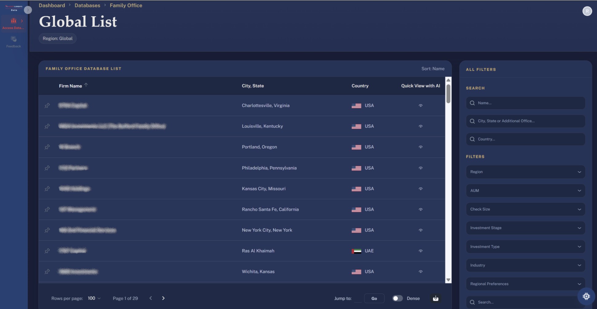This screenshot has height=309, width=597.
Task: Pin the Charlottesville, Virginia firm row
Action: click(x=47, y=105)
